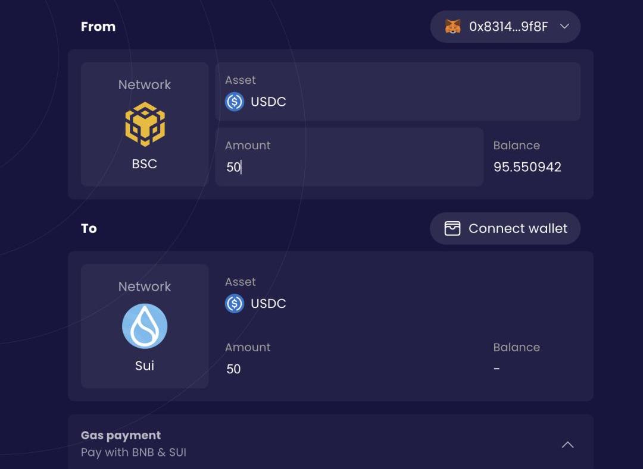Click the USDC coin icon under From
This screenshot has width=643, height=469.
235,102
